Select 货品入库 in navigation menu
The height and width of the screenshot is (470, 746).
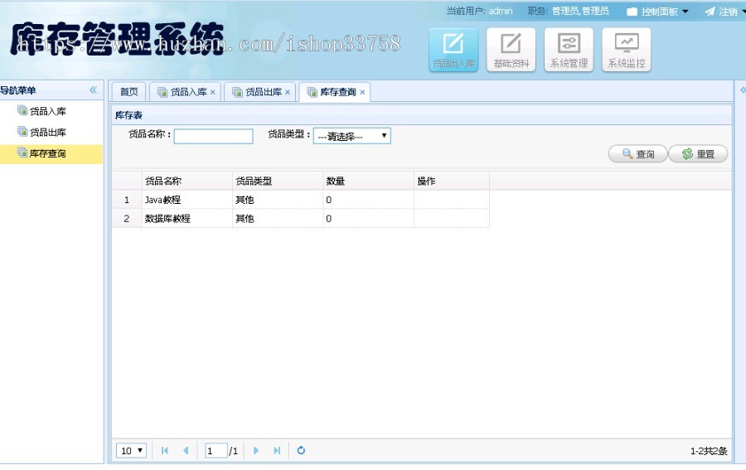point(47,111)
